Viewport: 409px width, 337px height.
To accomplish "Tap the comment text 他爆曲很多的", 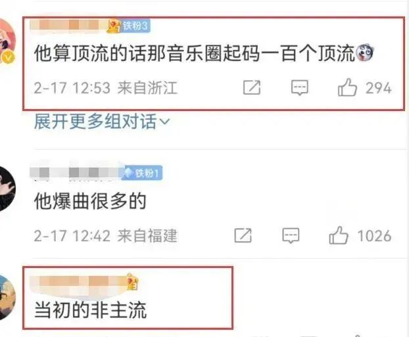I will point(90,201).
